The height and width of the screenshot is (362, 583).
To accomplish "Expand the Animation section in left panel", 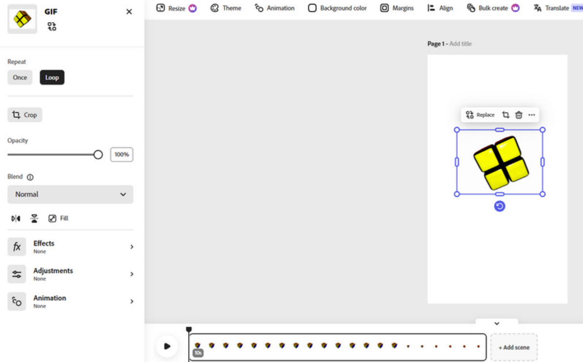I will 70,301.
